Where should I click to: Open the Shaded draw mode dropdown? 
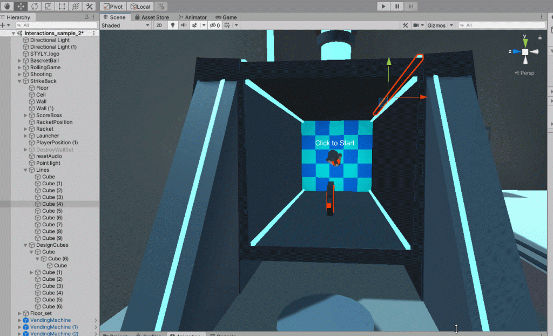pos(125,25)
